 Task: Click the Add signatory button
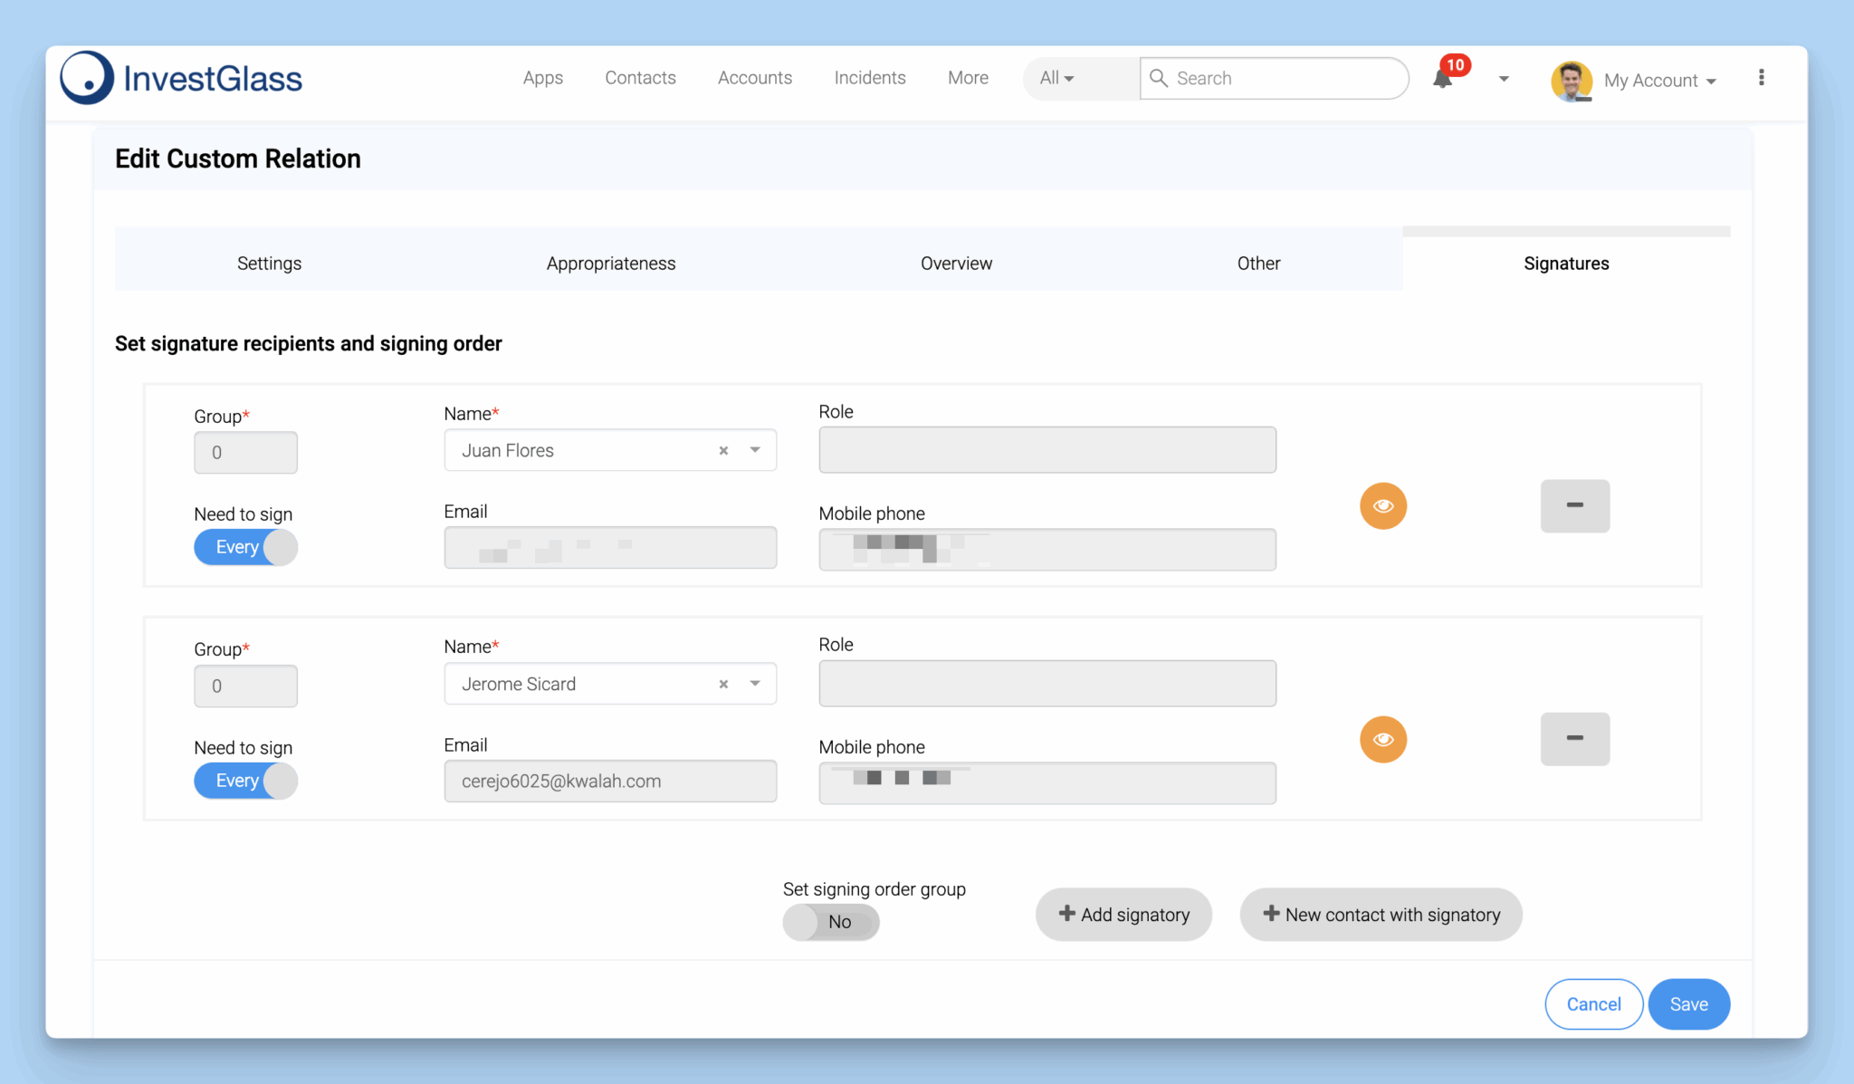pos(1123,915)
